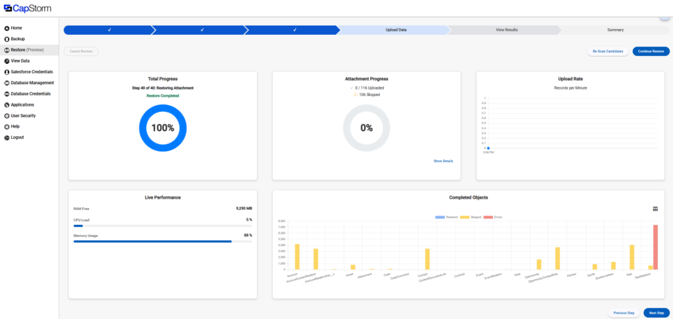
Task: Go to the Upload Data wizard step
Action: point(394,30)
